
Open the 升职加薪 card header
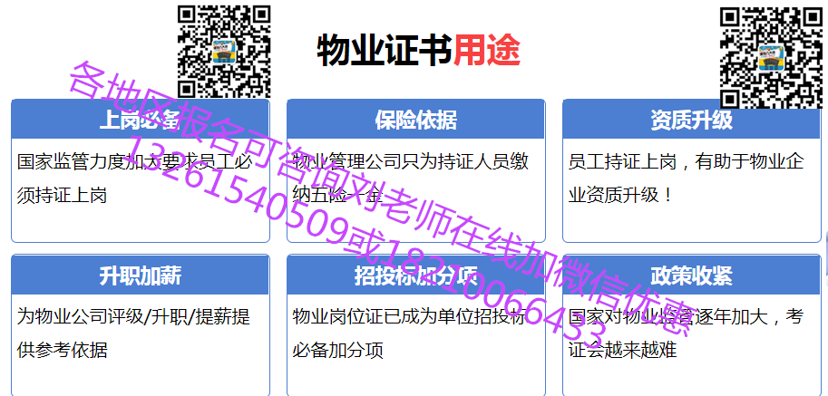click(140, 276)
